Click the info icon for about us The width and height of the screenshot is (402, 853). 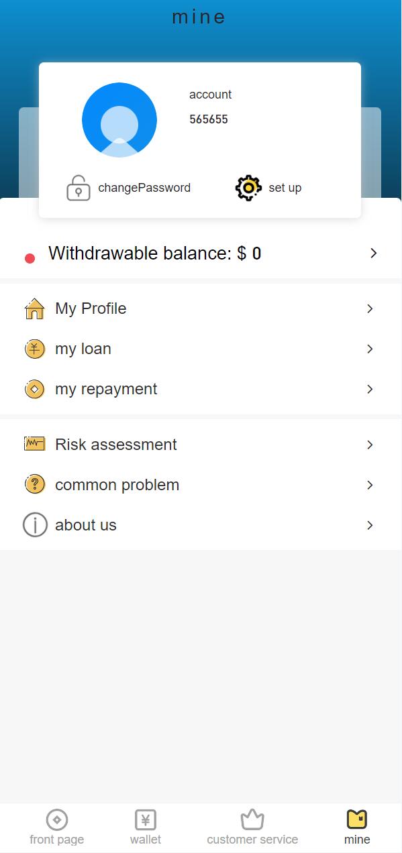coord(35,524)
